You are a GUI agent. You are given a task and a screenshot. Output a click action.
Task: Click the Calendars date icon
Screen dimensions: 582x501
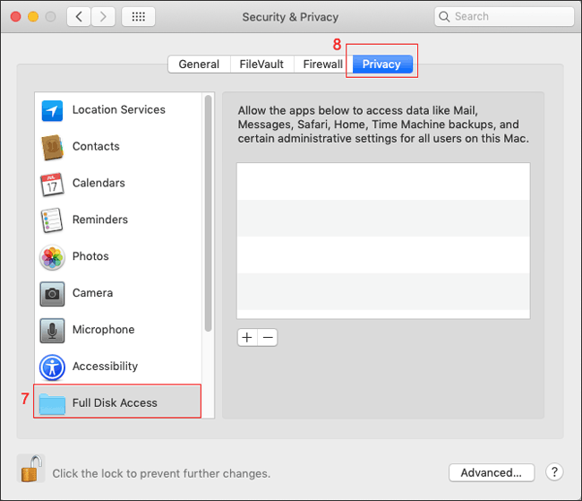click(52, 184)
